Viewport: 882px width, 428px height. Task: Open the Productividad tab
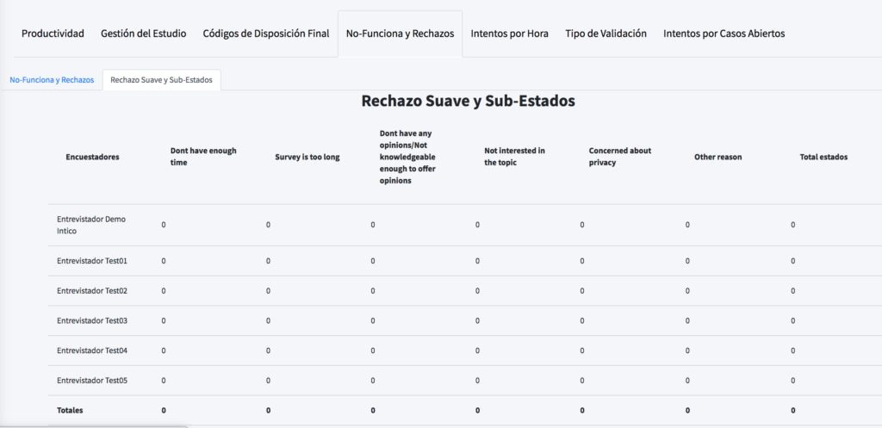point(53,34)
